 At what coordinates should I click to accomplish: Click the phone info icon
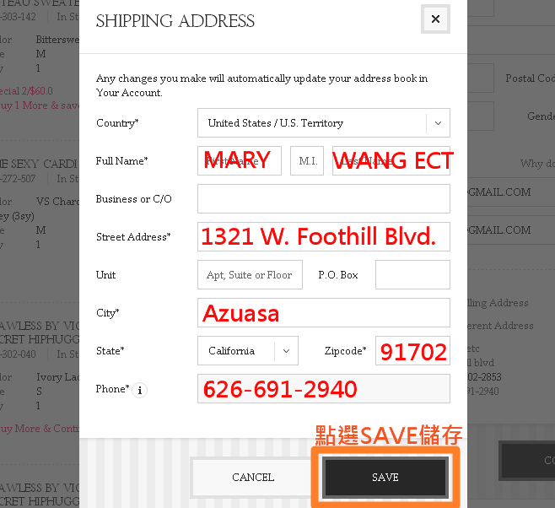point(140,391)
